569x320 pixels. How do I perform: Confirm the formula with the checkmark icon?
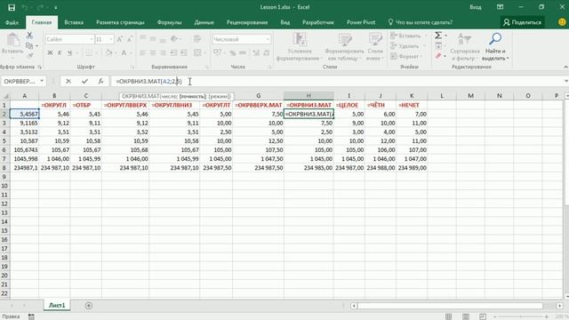[84, 81]
